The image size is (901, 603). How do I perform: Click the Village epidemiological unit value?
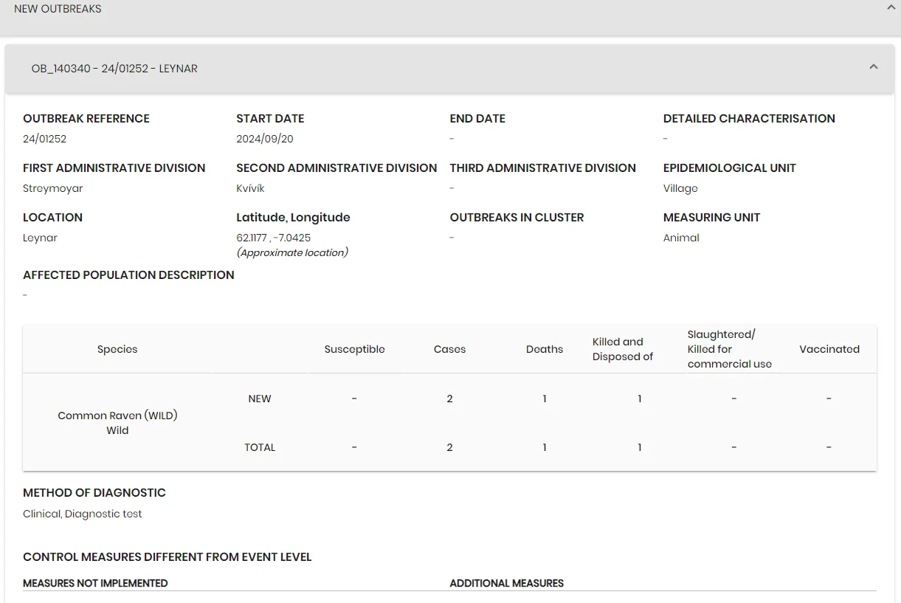[x=680, y=188]
